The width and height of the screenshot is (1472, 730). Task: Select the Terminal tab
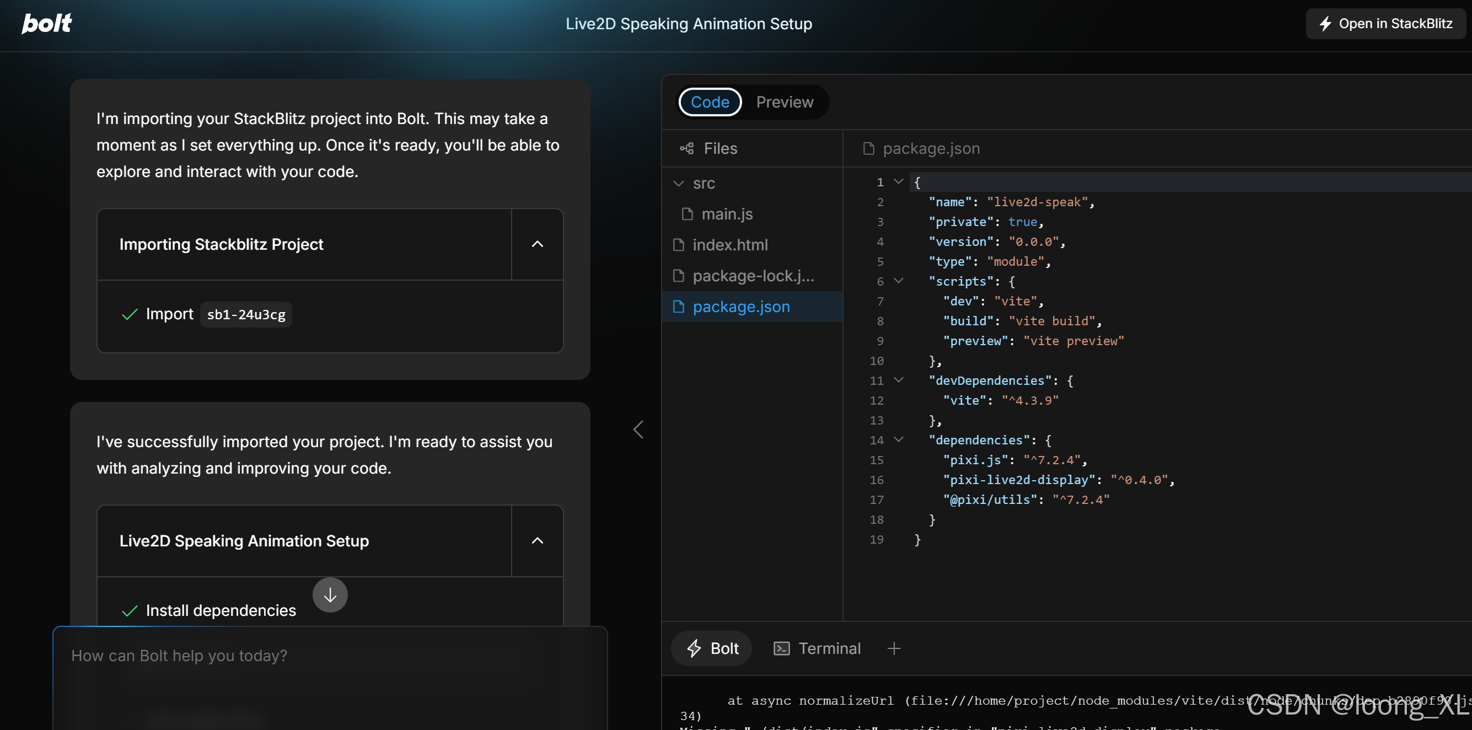tap(816, 648)
